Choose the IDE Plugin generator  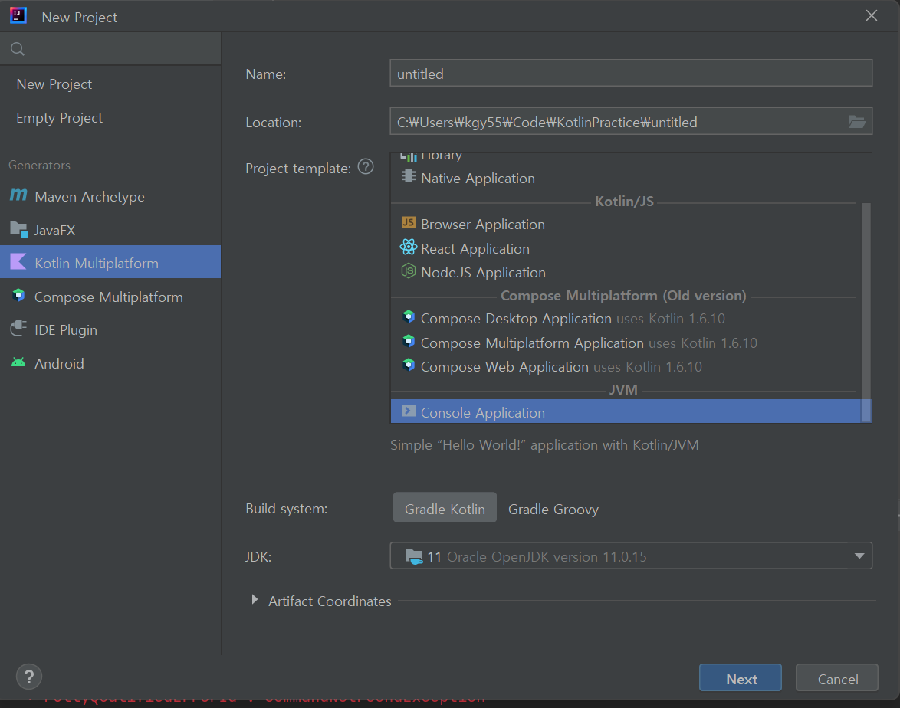click(x=110, y=330)
